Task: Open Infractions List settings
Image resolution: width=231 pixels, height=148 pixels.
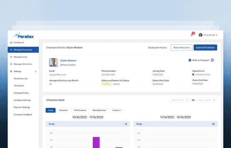Action: click(21, 79)
